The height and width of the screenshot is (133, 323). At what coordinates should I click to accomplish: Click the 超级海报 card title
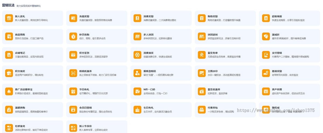277,16
